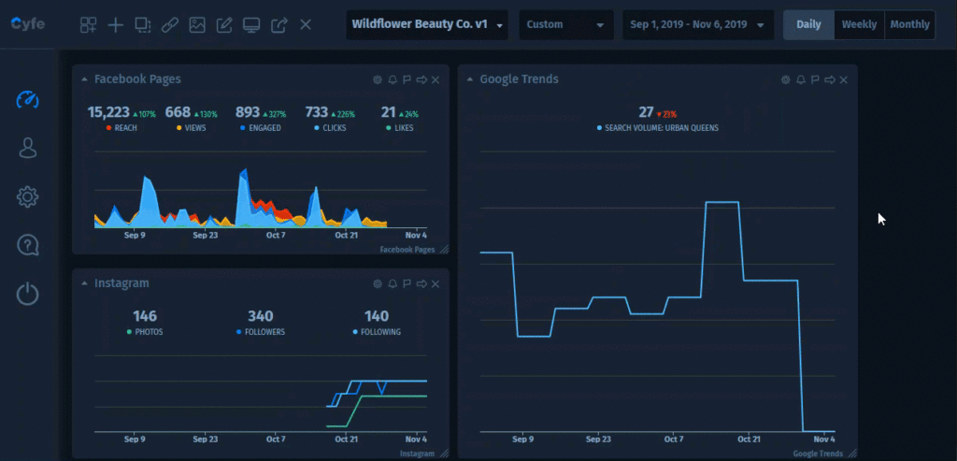Image resolution: width=957 pixels, height=461 pixels.
Task: Switch to Weekly view
Action: point(860,25)
